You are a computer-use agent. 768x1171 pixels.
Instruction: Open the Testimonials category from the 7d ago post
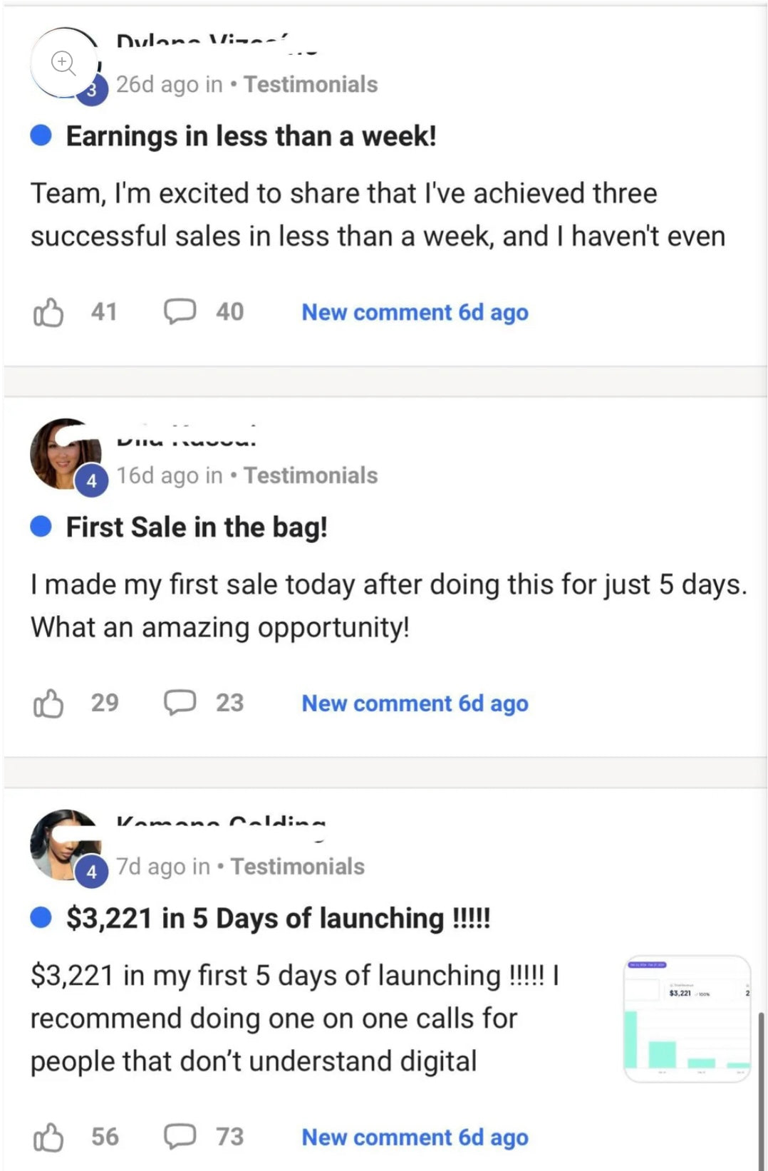297,867
